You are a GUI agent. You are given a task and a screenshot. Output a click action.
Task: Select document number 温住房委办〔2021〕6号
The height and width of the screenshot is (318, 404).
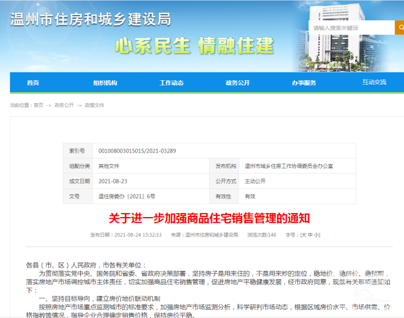[127, 196]
